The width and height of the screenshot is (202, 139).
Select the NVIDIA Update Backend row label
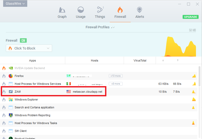coord(30,68)
